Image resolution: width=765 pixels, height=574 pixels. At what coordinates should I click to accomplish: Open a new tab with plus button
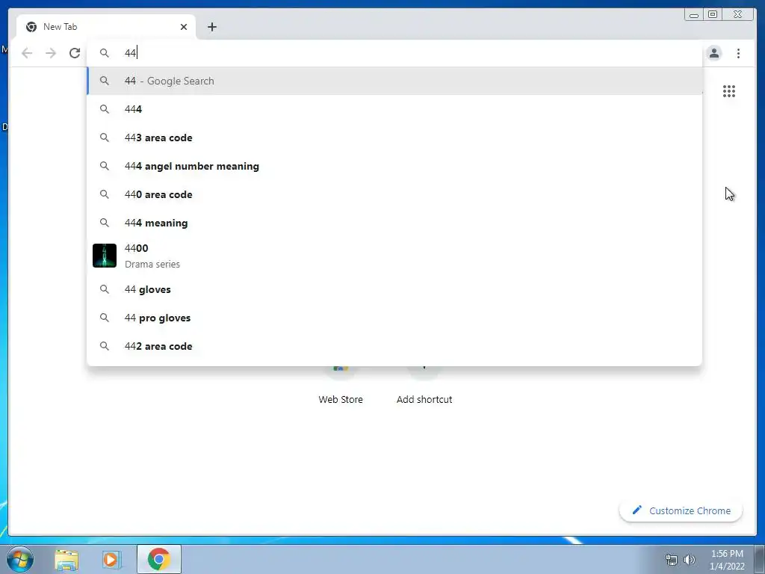(x=211, y=27)
